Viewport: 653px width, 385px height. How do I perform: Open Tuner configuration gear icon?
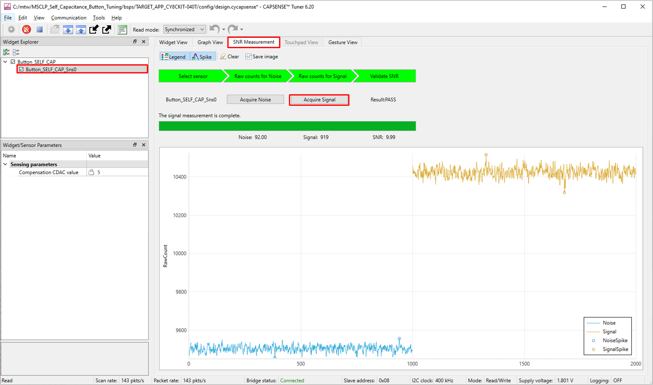click(11, 29)
